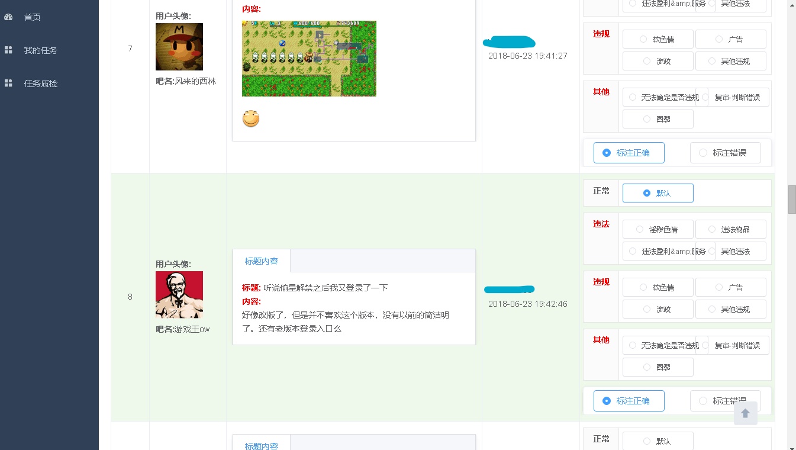Click the KFC user avatar thumbnail

[179, 294]
